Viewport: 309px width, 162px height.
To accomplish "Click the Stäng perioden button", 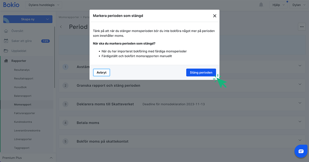I will click(201, 72).
